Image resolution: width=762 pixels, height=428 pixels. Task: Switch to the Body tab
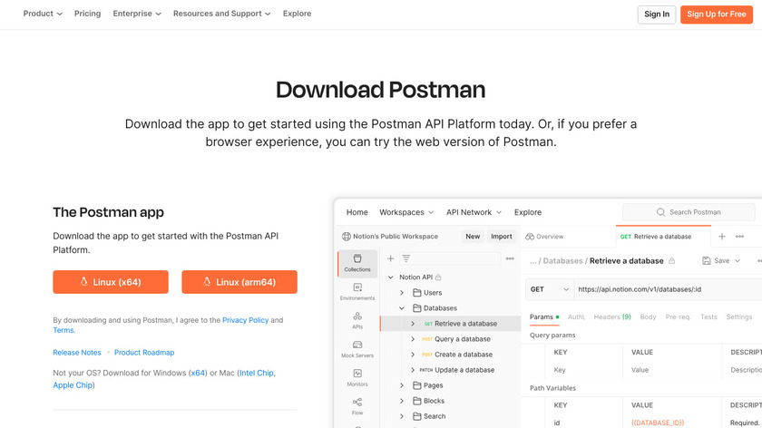point(648,316)
